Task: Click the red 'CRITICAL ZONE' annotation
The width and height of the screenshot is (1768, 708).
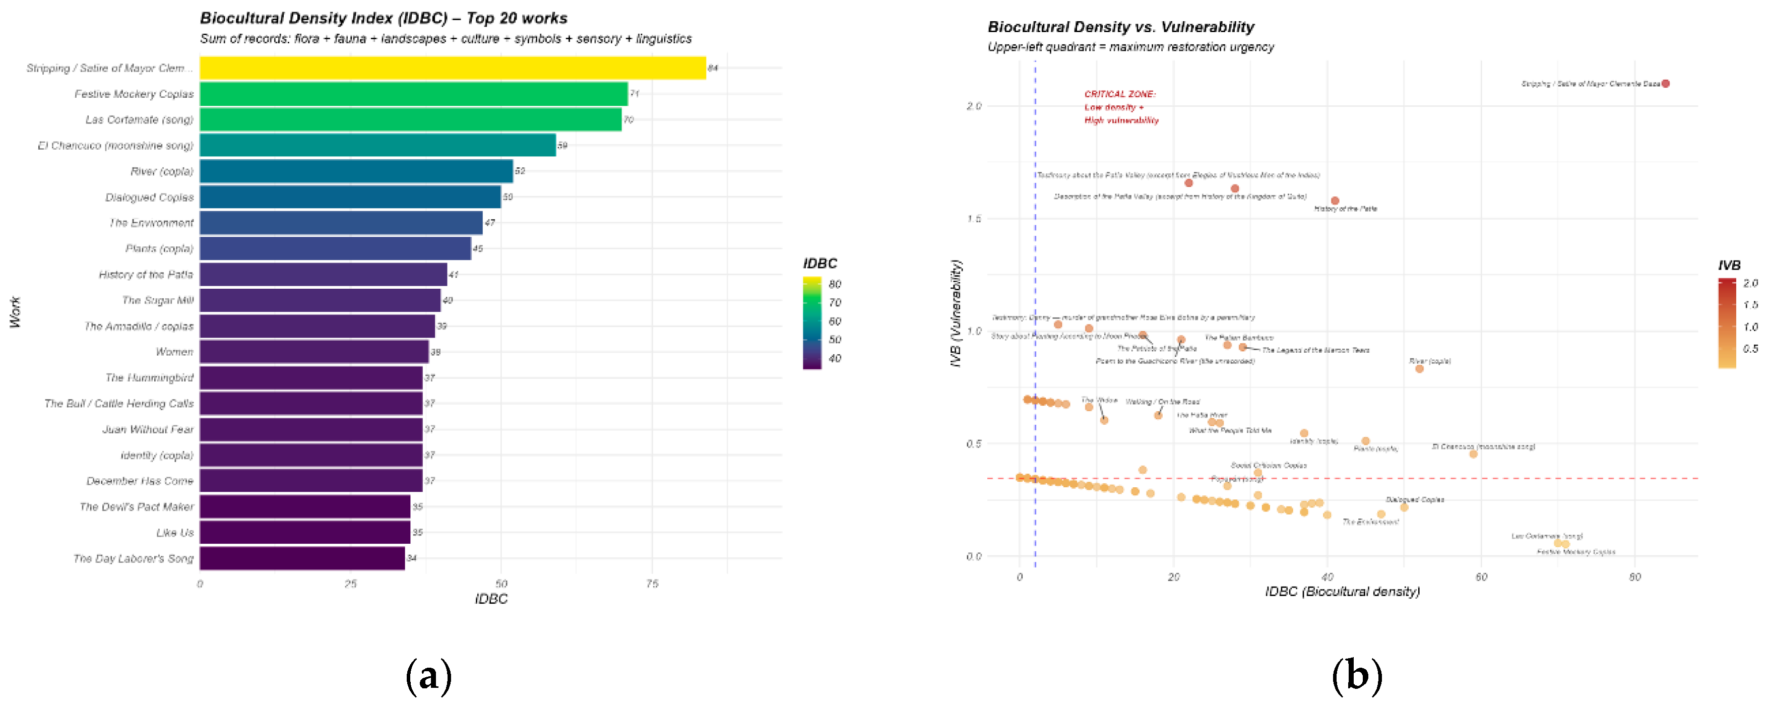Action: [1121, 107]
